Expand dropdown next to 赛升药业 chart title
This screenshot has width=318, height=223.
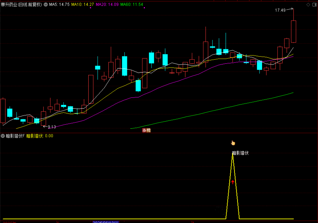[x=46, y=5]
